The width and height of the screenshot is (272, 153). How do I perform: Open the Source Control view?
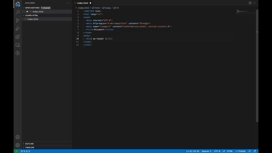(18, 20)
